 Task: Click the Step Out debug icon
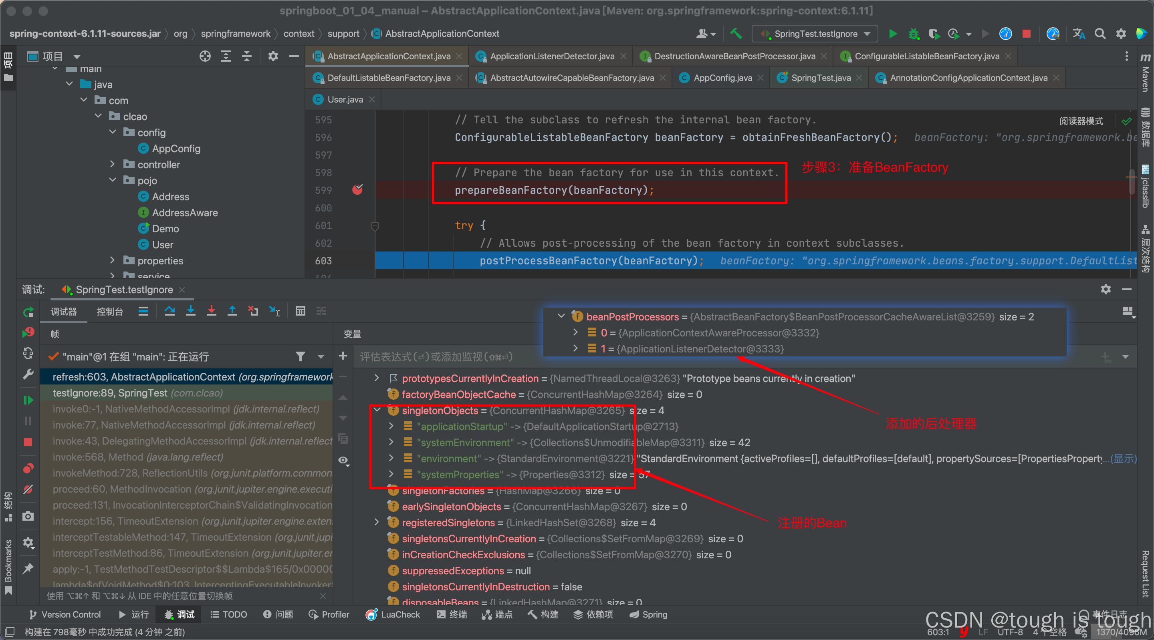[x=232, y=311]
